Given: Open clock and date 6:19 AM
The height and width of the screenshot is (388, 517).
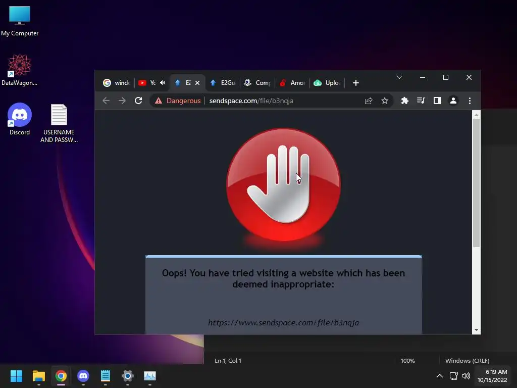Looking at the screenshot, I should [x=492, y=376].
